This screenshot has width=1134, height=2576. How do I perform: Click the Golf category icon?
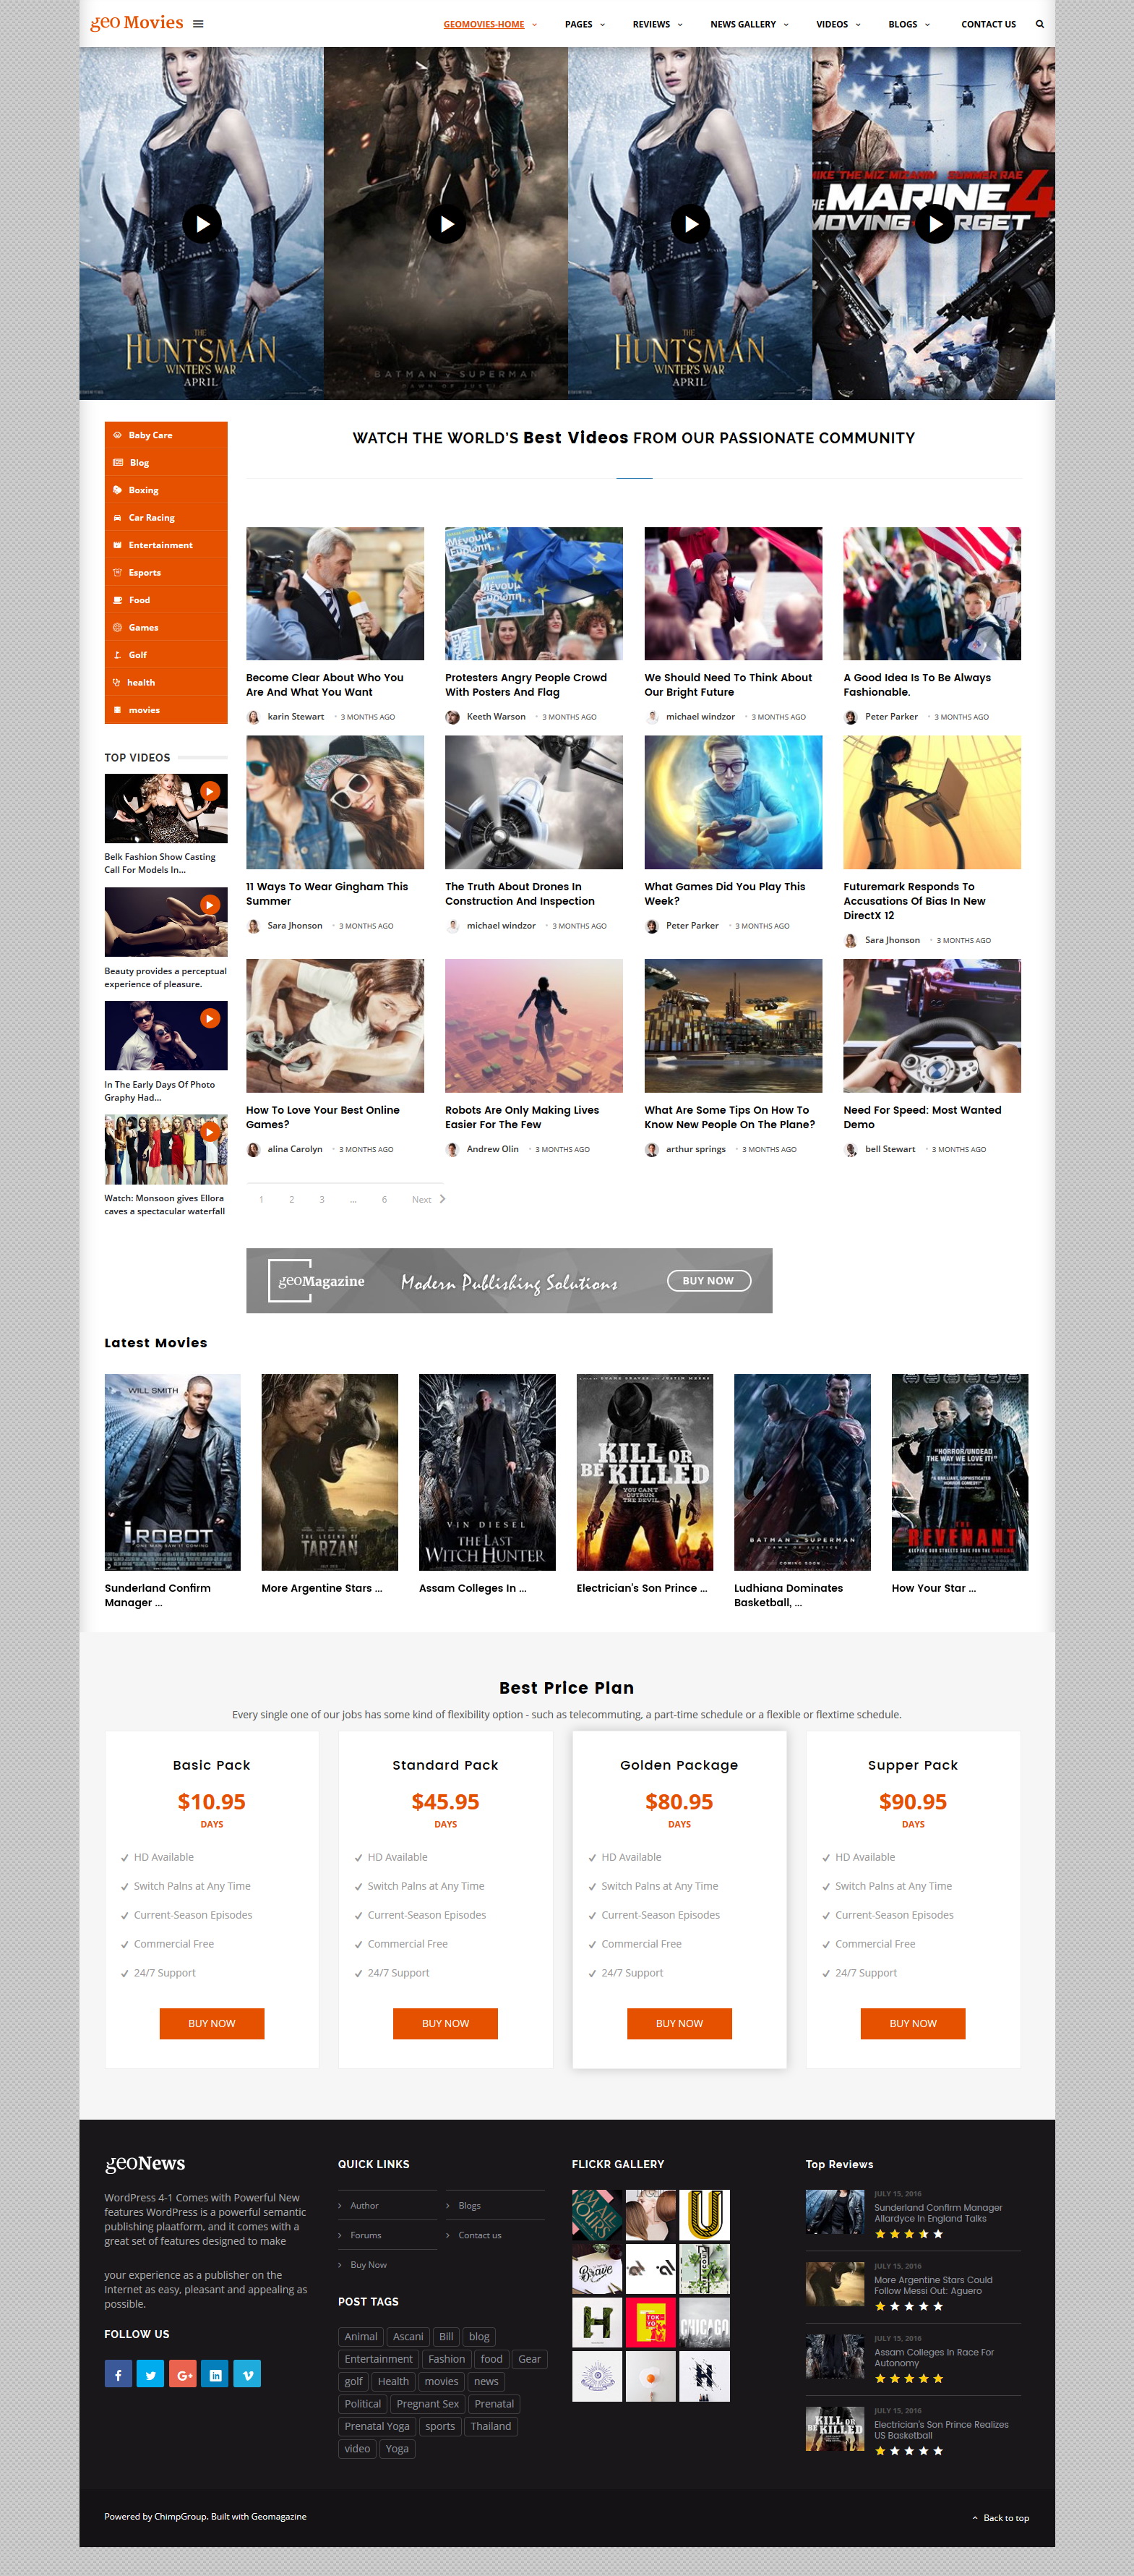pos(117,655)
